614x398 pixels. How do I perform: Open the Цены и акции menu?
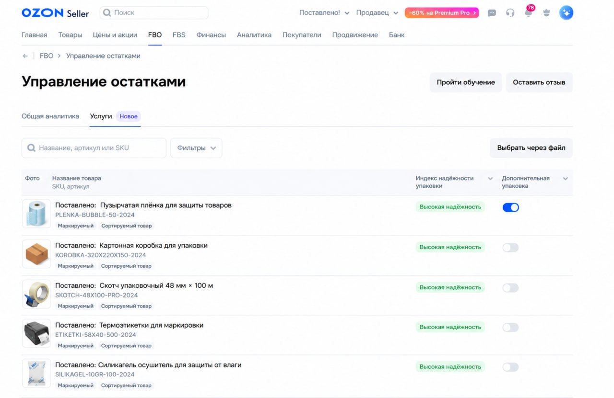[x=115, y=35]
